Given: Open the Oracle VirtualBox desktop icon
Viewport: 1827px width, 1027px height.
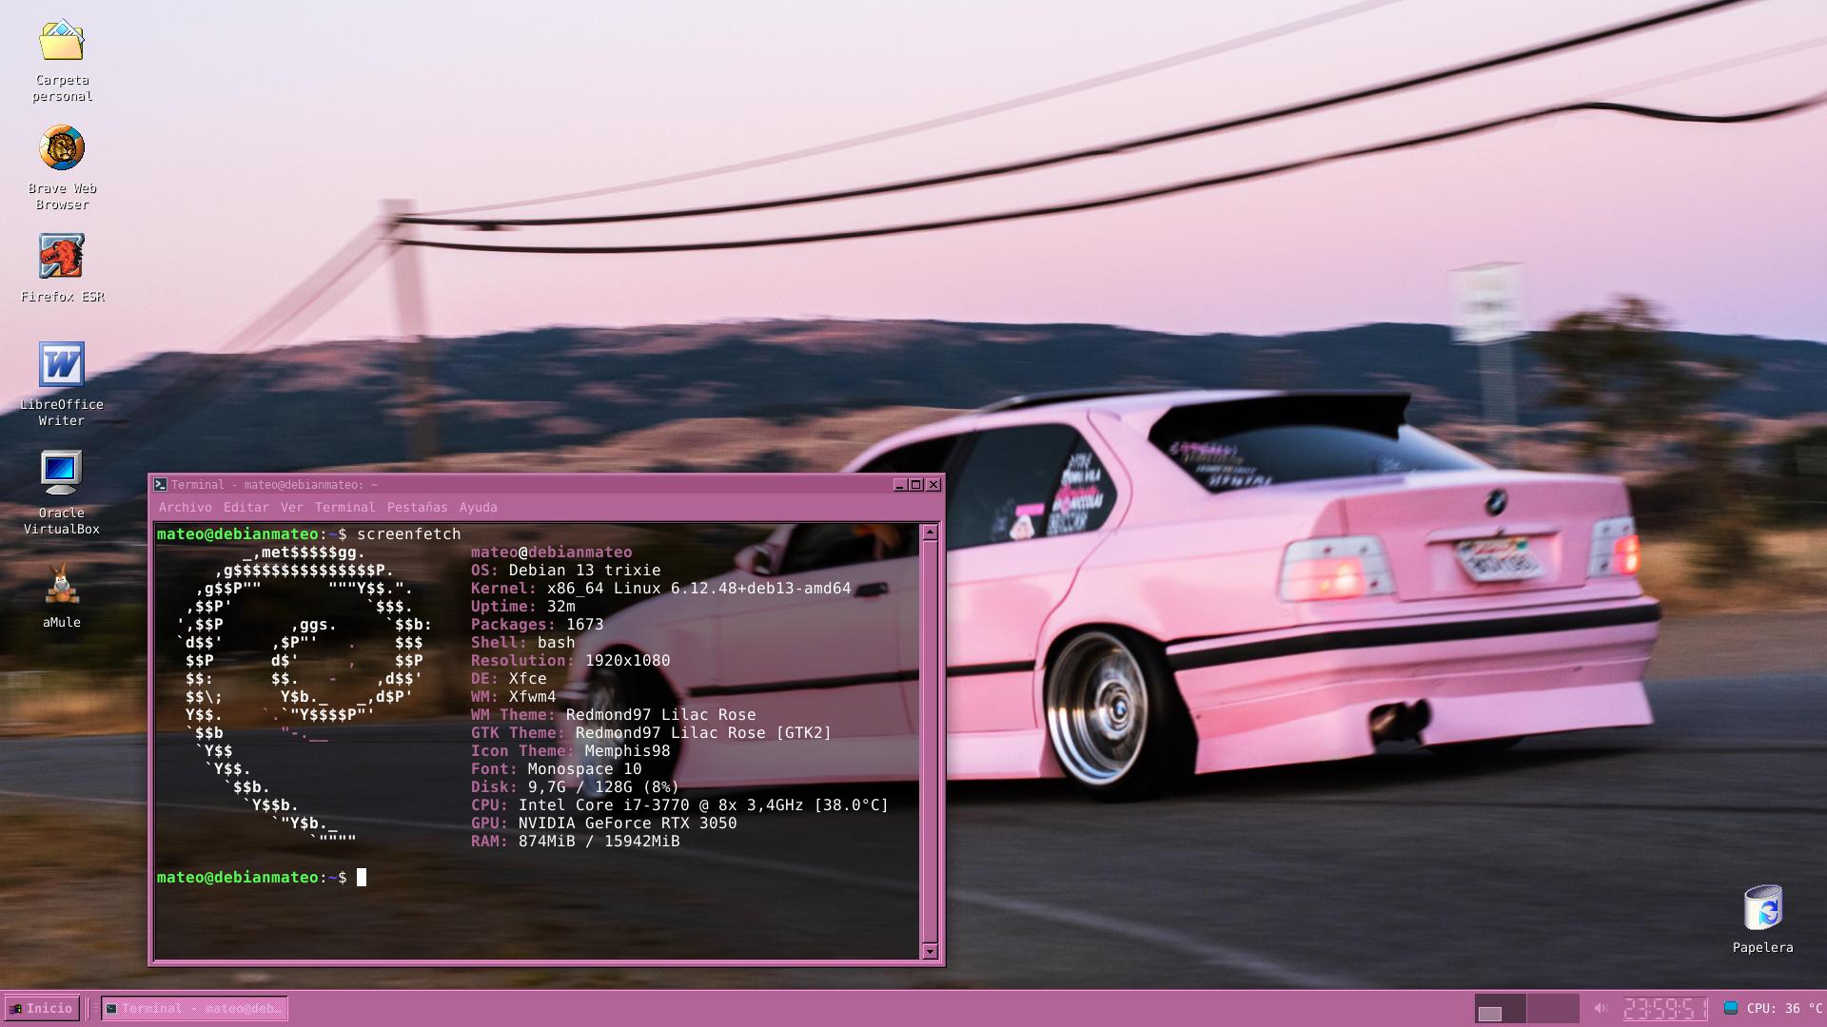Looking at the screenshot, I should tap(61, 474).
